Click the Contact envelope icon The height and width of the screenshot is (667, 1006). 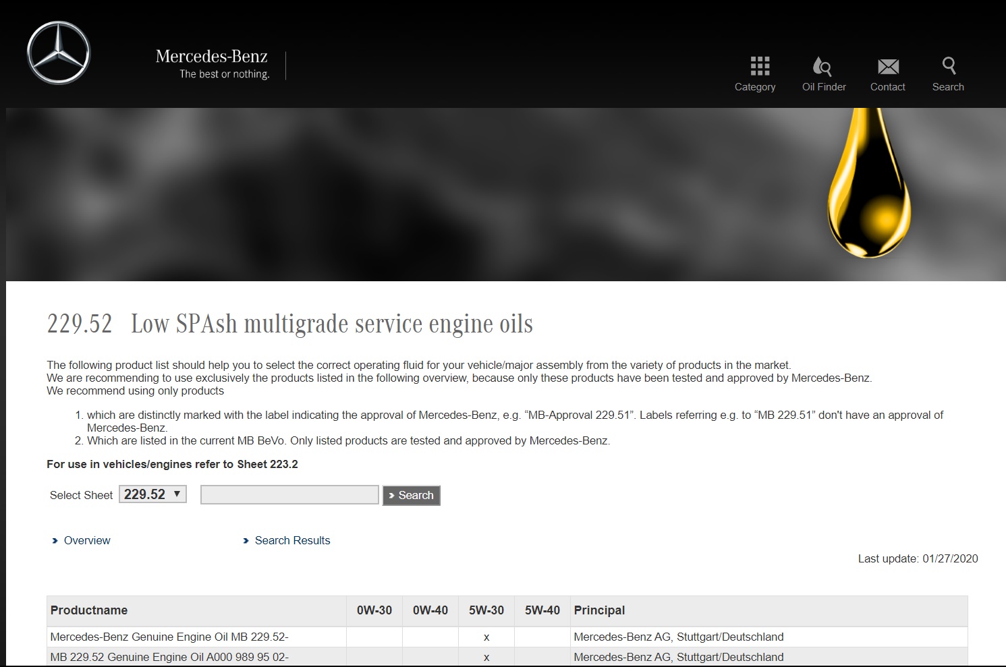tap(888, 66)
